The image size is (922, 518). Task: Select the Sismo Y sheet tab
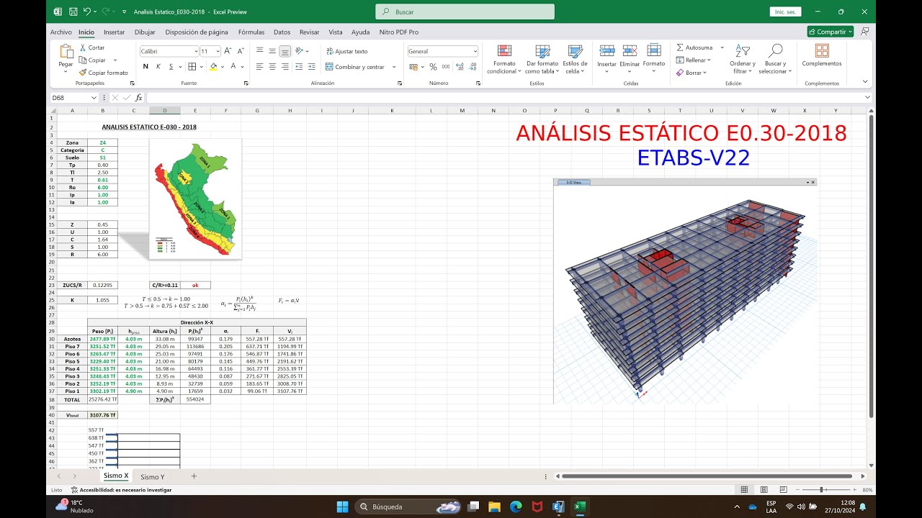click(x=152, y=476)
